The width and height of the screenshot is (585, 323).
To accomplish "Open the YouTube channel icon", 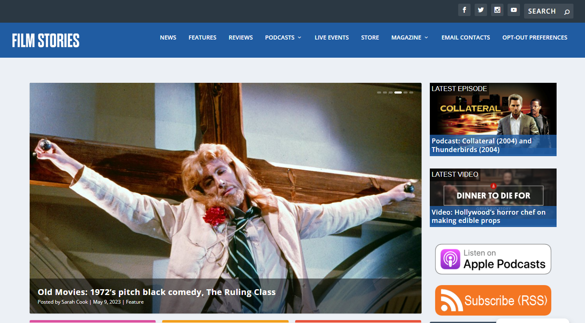I will (x=514, y=10).
